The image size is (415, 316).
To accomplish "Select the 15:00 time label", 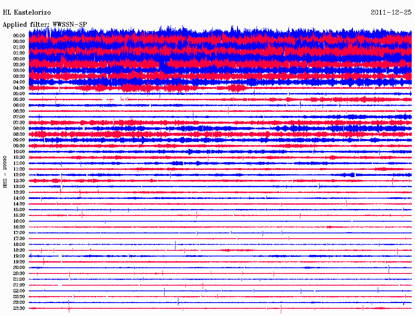I will tap(19, 209).
